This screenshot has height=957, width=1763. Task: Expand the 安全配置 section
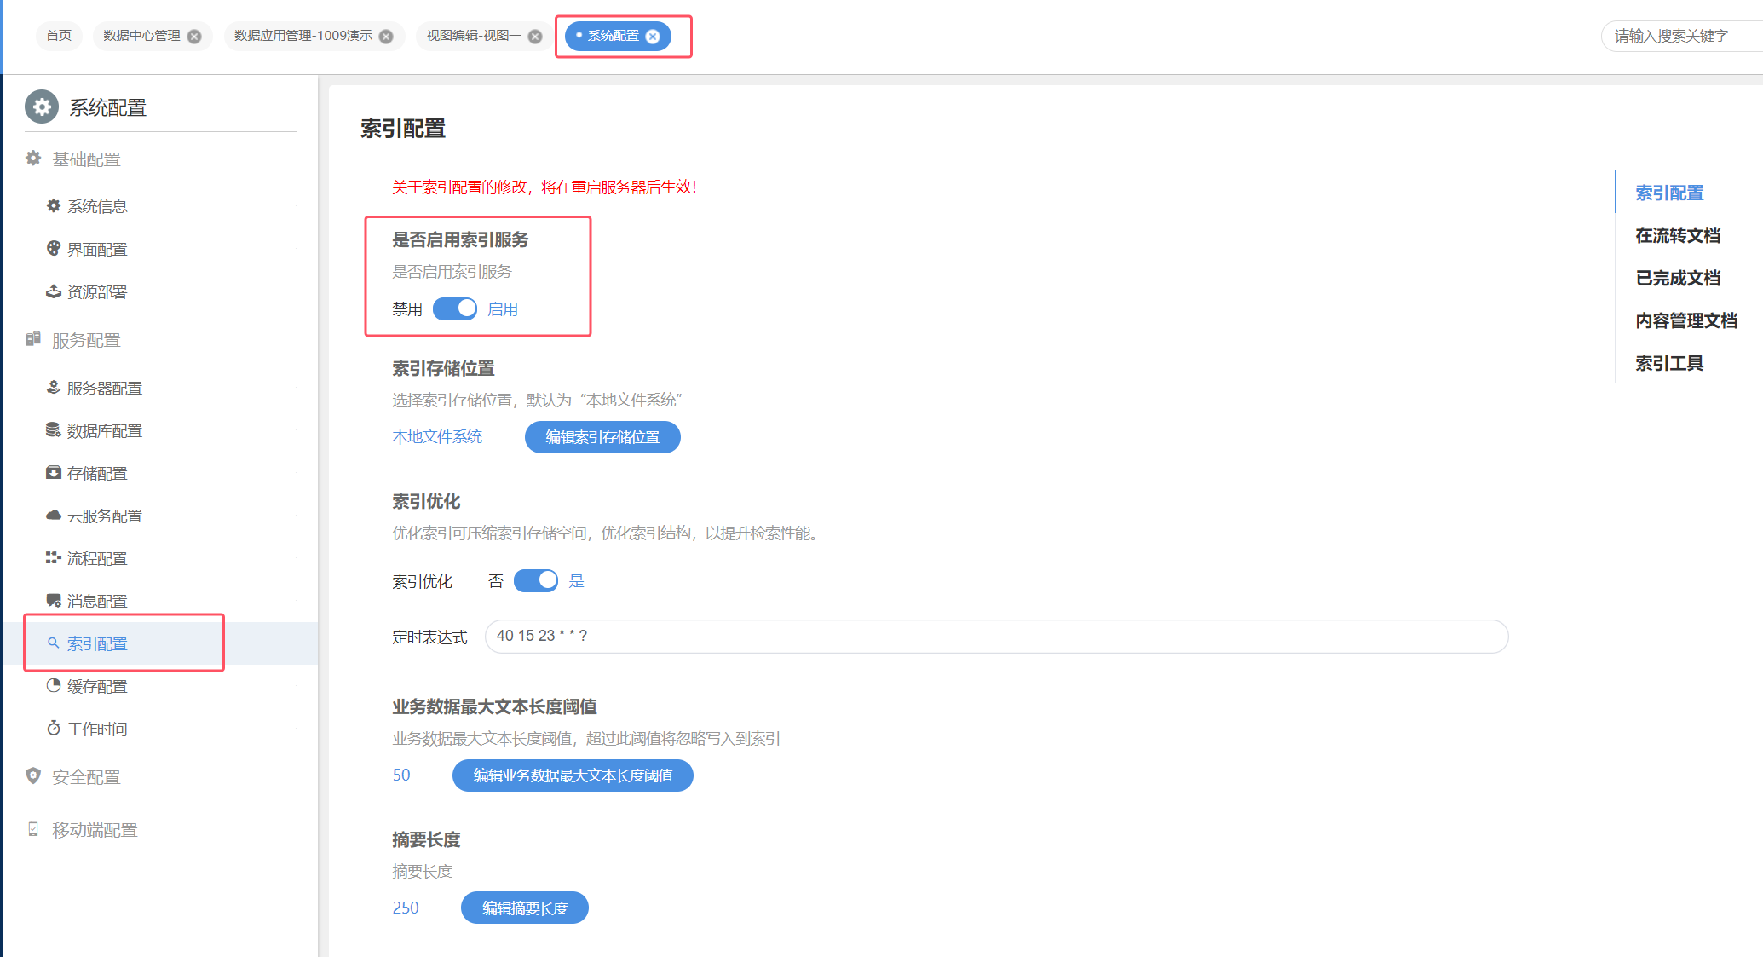pyautogui.click(x=86, y=776)
